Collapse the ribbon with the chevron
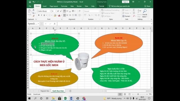The width and height of the screenshot is (180, 101). (151, 19)
